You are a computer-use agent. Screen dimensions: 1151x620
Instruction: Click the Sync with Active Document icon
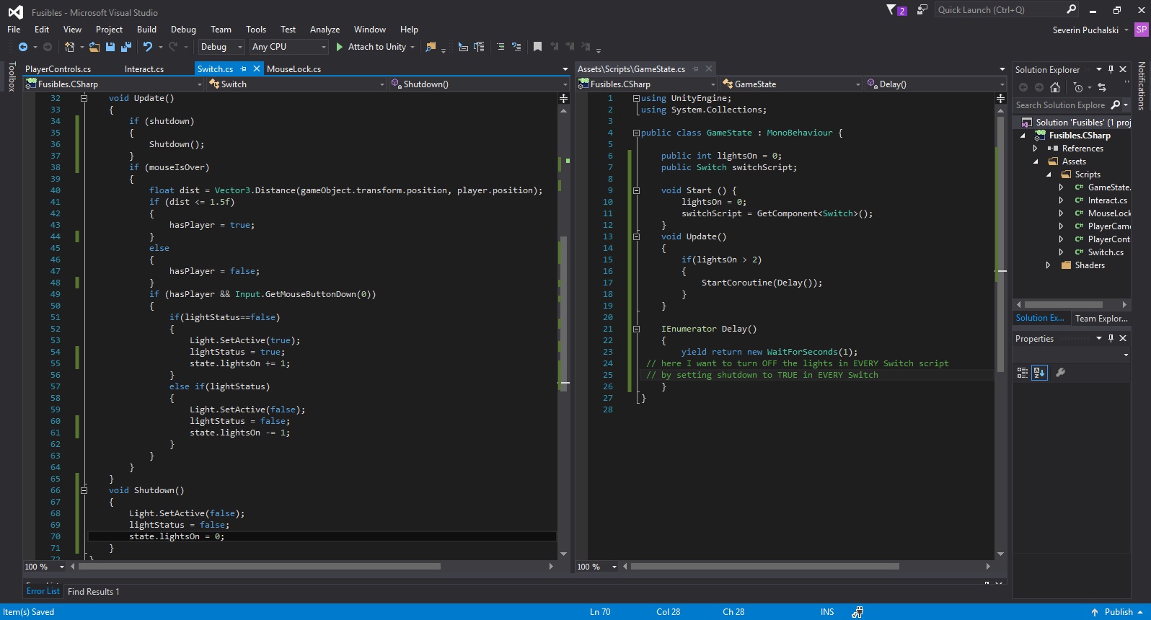pos(1102,87)
